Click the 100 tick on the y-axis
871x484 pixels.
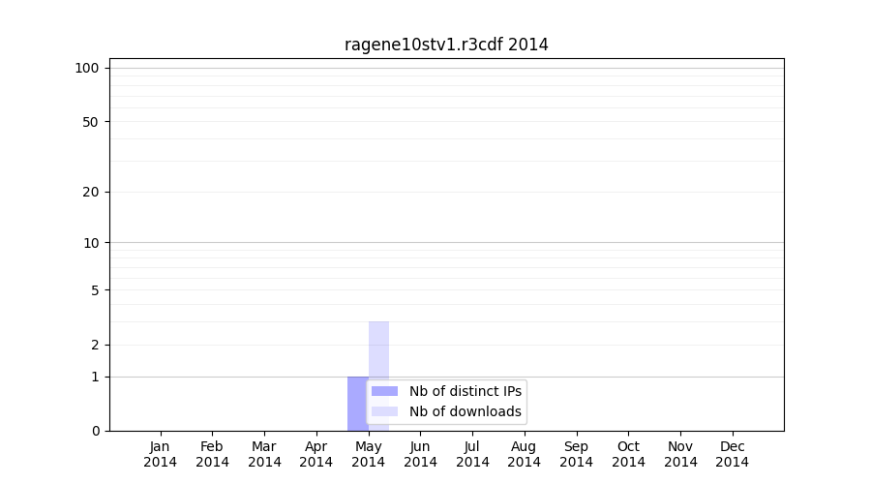point(87,68)
